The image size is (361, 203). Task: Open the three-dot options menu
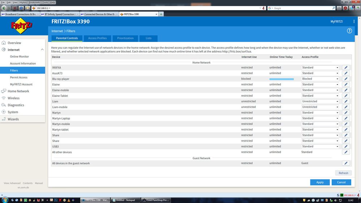coord(354,21)
